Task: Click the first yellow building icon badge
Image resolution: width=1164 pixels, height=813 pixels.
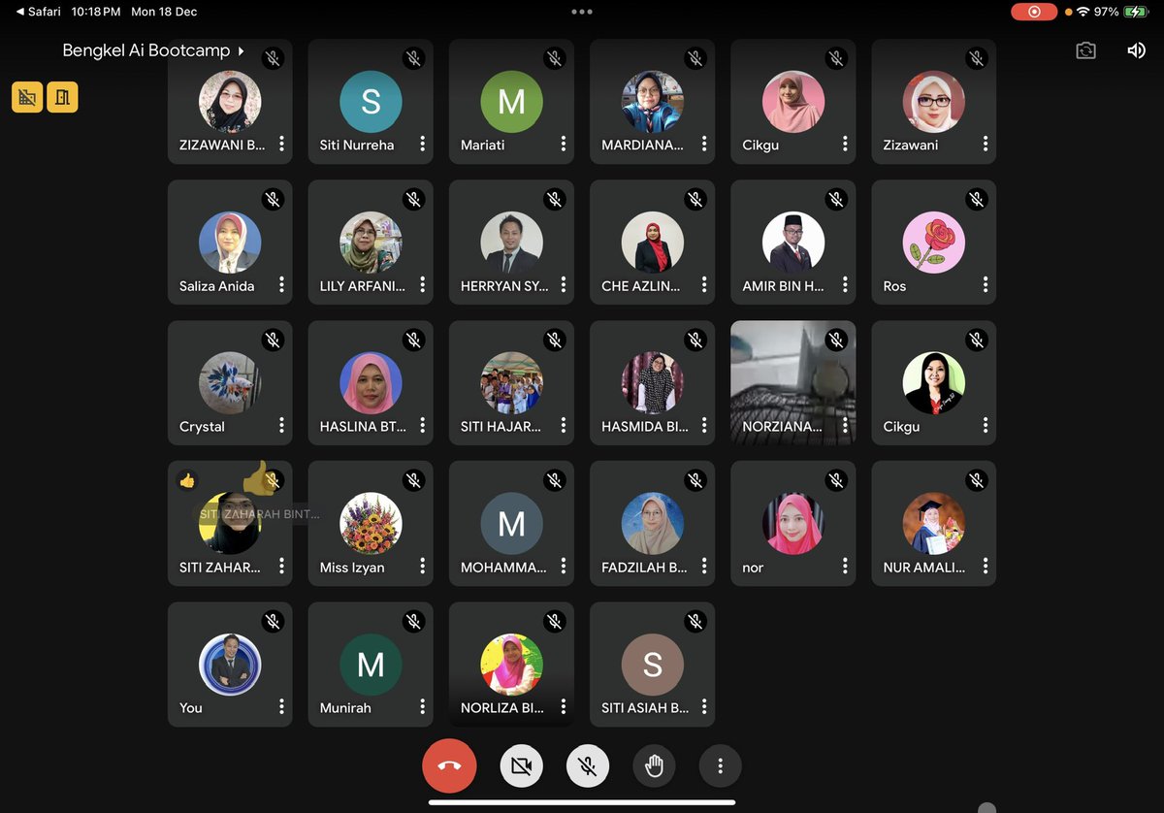Action: 27,97
